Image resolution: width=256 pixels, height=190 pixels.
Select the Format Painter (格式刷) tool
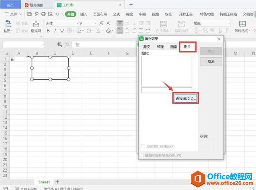coord(36,24)
